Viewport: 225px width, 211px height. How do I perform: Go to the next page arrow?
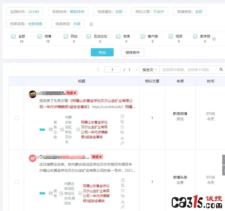(x=137, y=69)
